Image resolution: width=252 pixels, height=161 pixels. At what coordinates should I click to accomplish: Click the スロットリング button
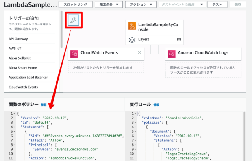(x=76, y=4)
